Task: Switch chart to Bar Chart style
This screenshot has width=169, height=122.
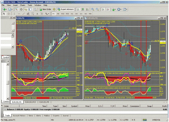Action: (78, 9)
